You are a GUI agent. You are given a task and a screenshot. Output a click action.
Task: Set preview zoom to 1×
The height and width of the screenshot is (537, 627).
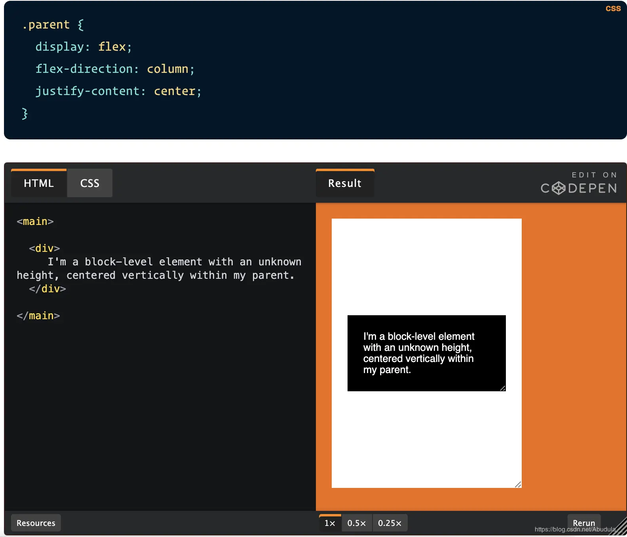click(330, 523)
